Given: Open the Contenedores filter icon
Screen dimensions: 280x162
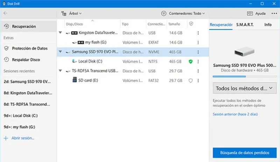Looking at the screenshot, I should pos(163,13).
